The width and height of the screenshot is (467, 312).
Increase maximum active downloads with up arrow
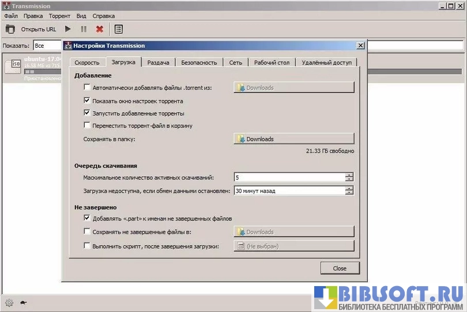click(x=349, y=175)
